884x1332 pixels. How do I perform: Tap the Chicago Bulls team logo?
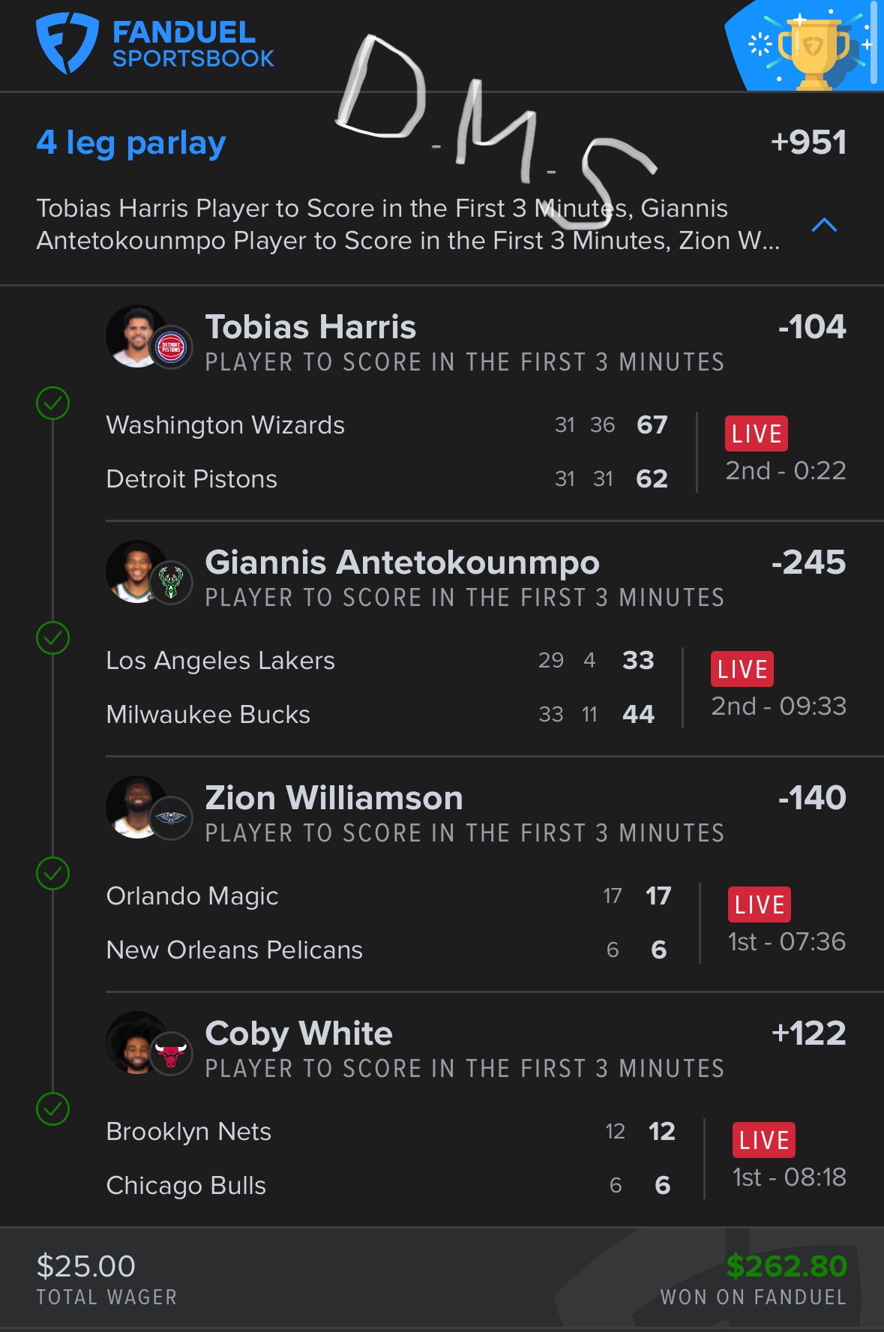[172, 1054]
